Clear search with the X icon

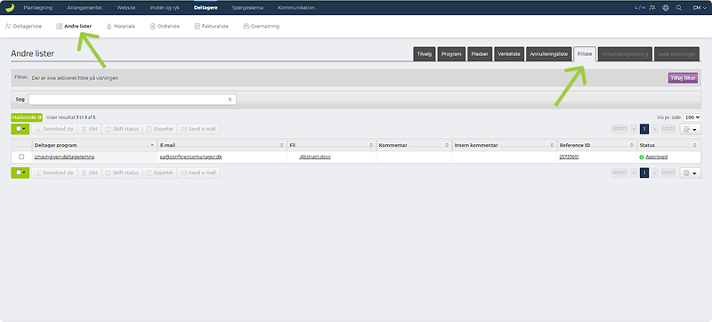click(230, 100)
